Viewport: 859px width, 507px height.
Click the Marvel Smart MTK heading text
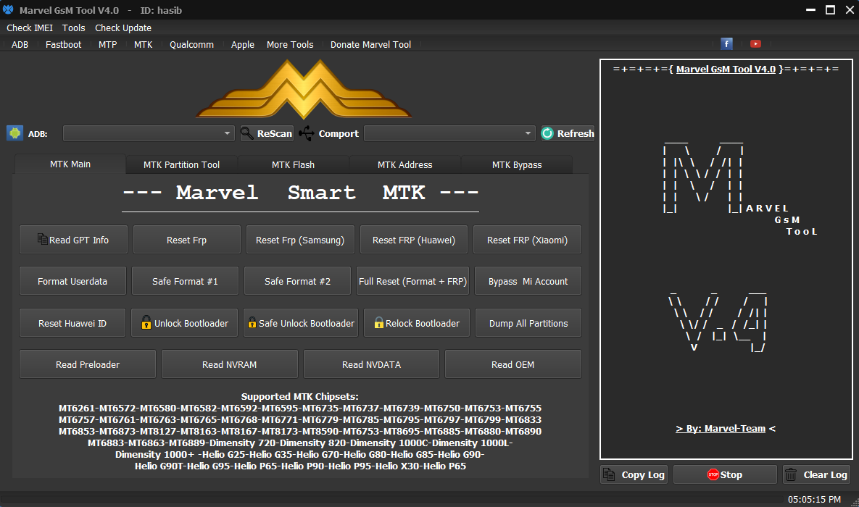300,192
